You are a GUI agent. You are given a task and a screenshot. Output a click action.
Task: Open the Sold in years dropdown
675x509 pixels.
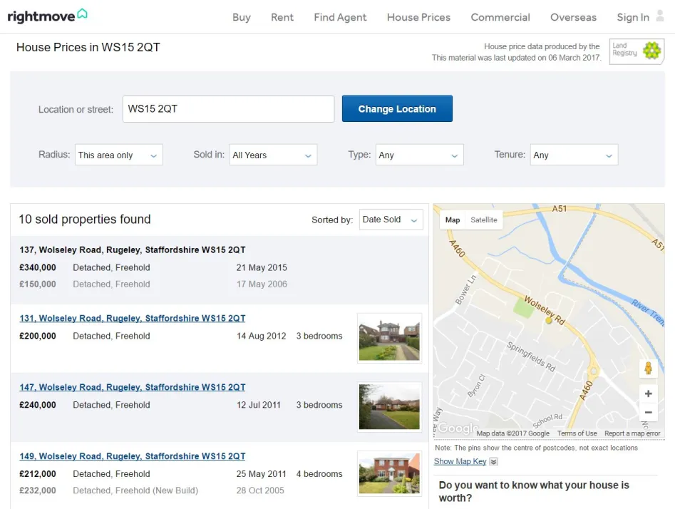(273, 155)
